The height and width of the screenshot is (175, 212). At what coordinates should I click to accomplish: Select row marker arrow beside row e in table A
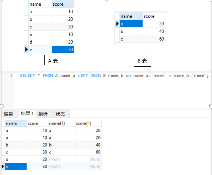coord(27,49)
